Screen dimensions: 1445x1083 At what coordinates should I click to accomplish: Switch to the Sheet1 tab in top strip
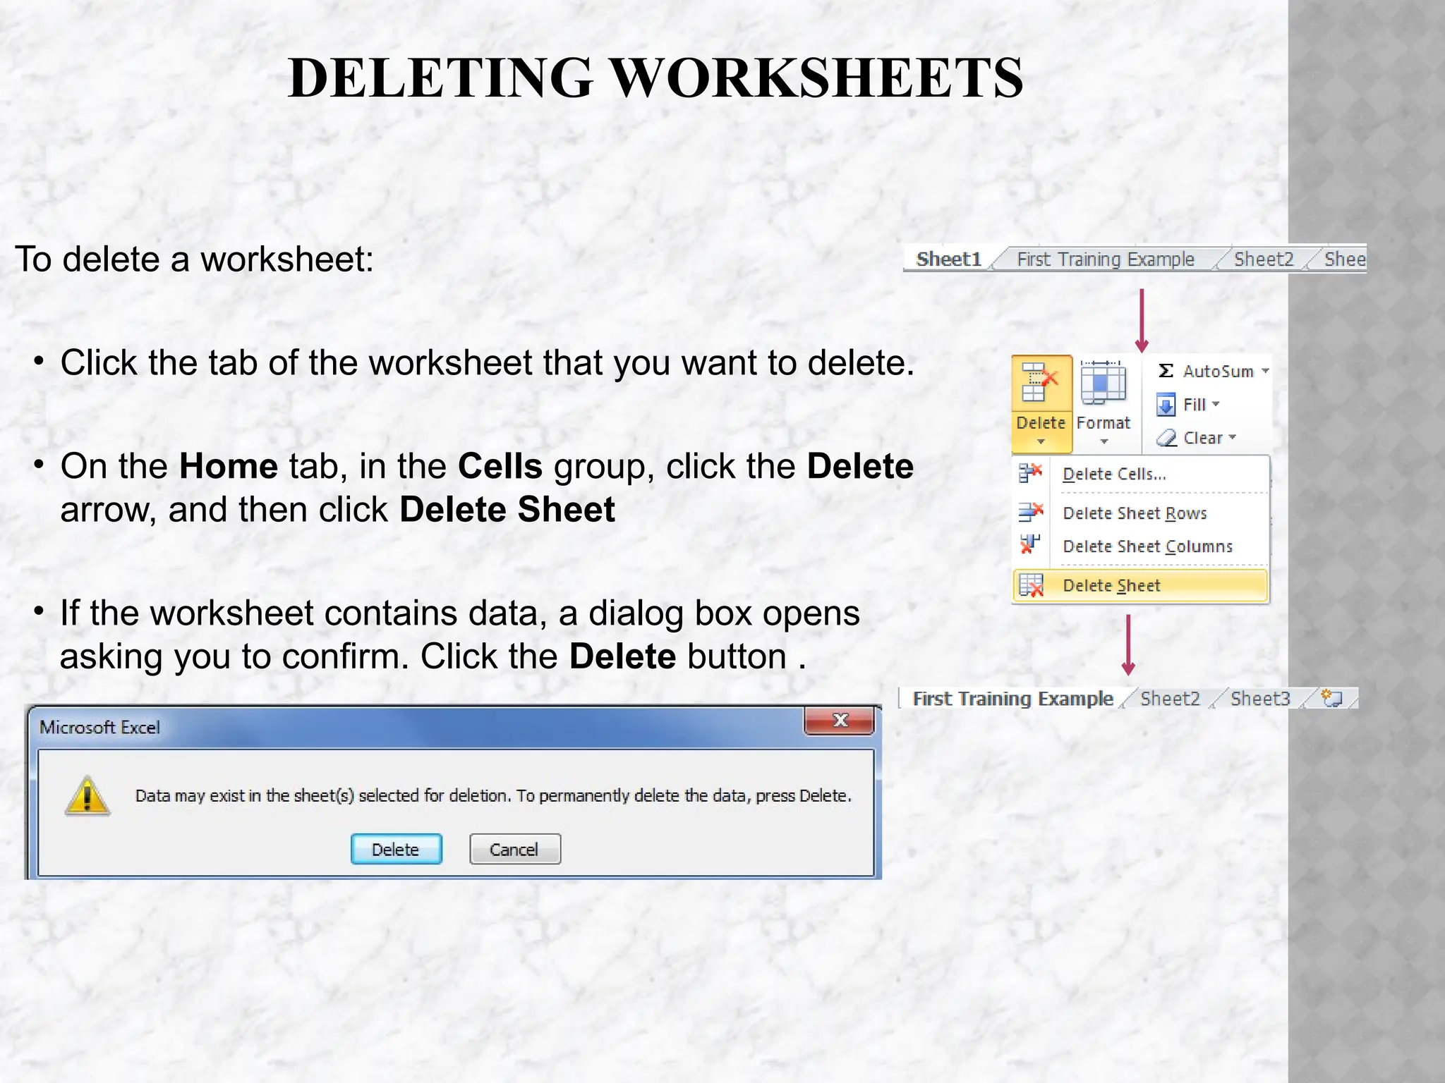tap(948, 259)
